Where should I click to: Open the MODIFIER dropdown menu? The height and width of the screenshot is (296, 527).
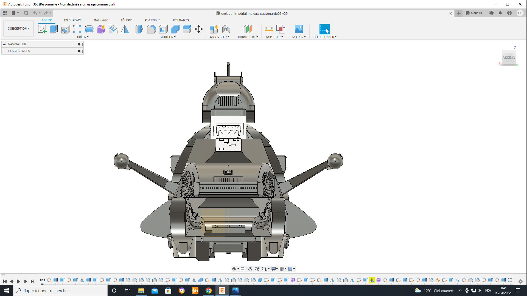(168, 37)
